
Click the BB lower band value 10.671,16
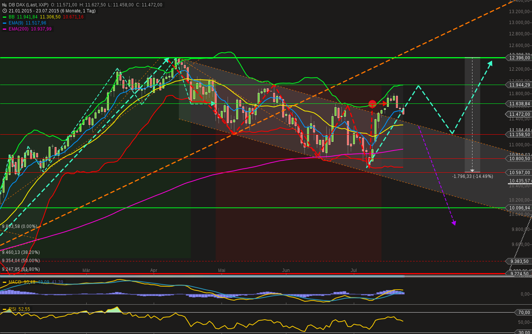point(73,17)
